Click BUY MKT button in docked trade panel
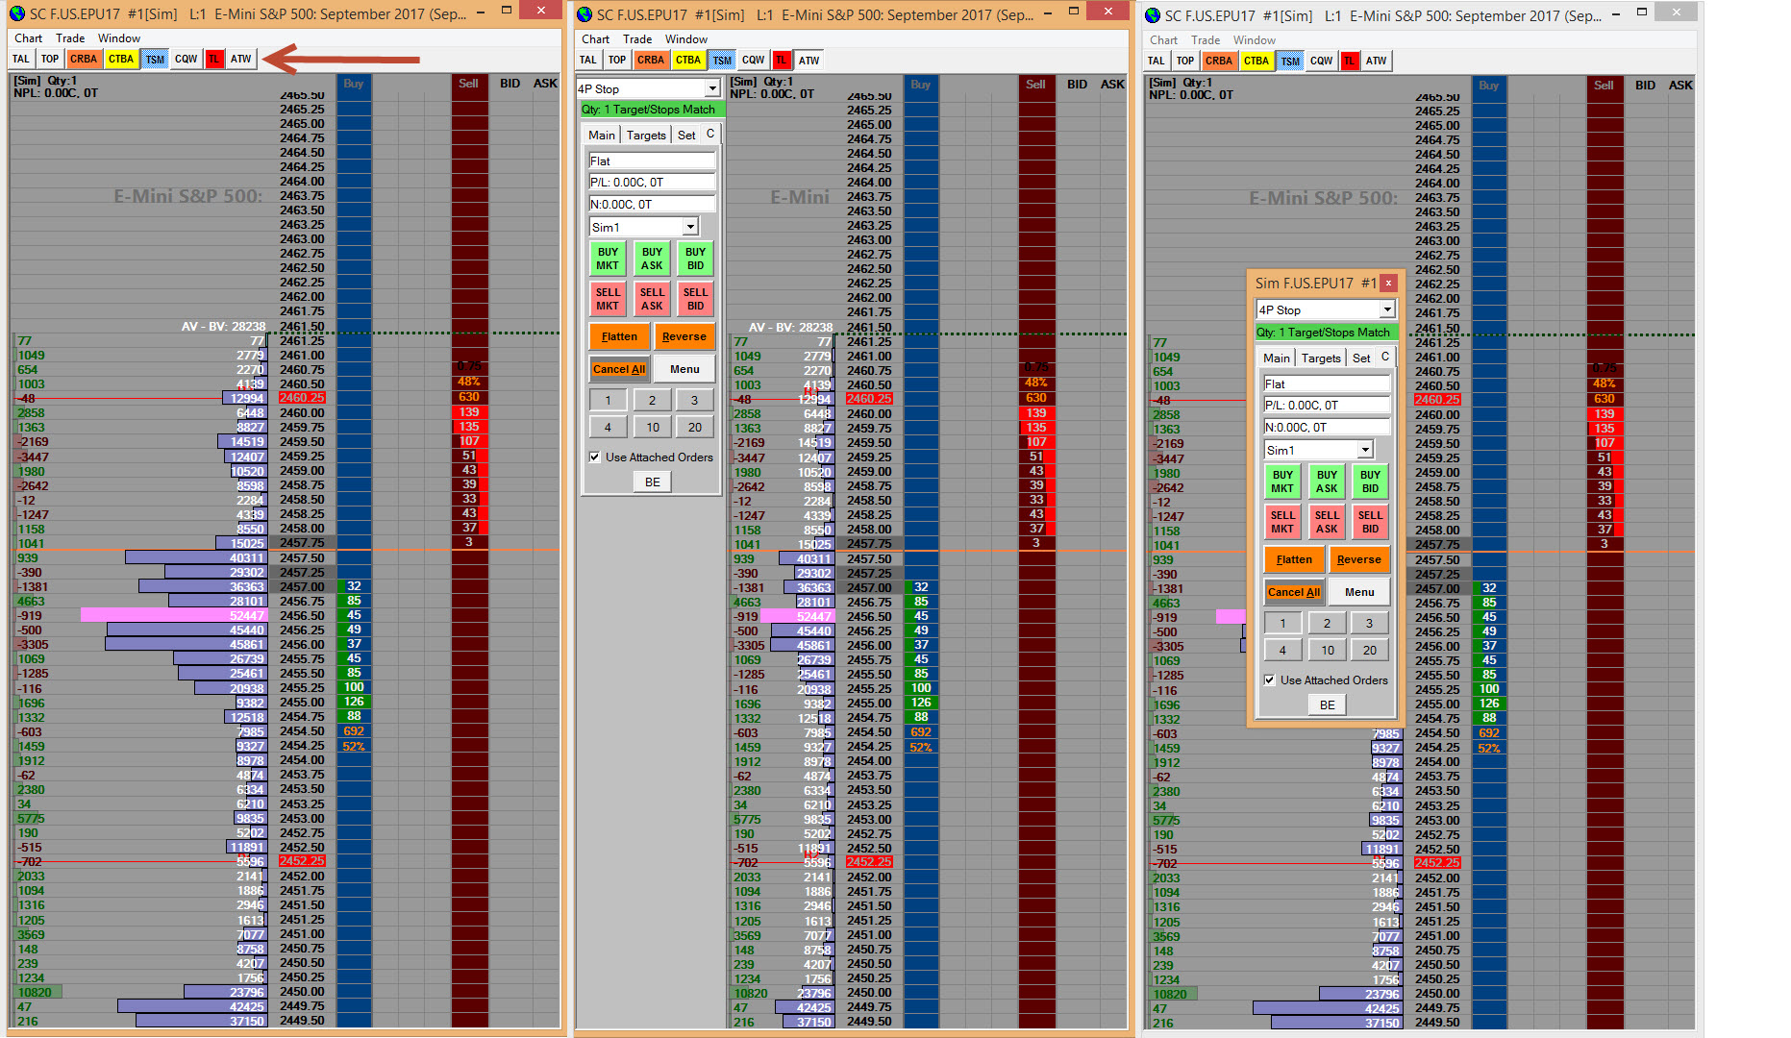This screenshot has width=1791, height=1038. [608, 259]
